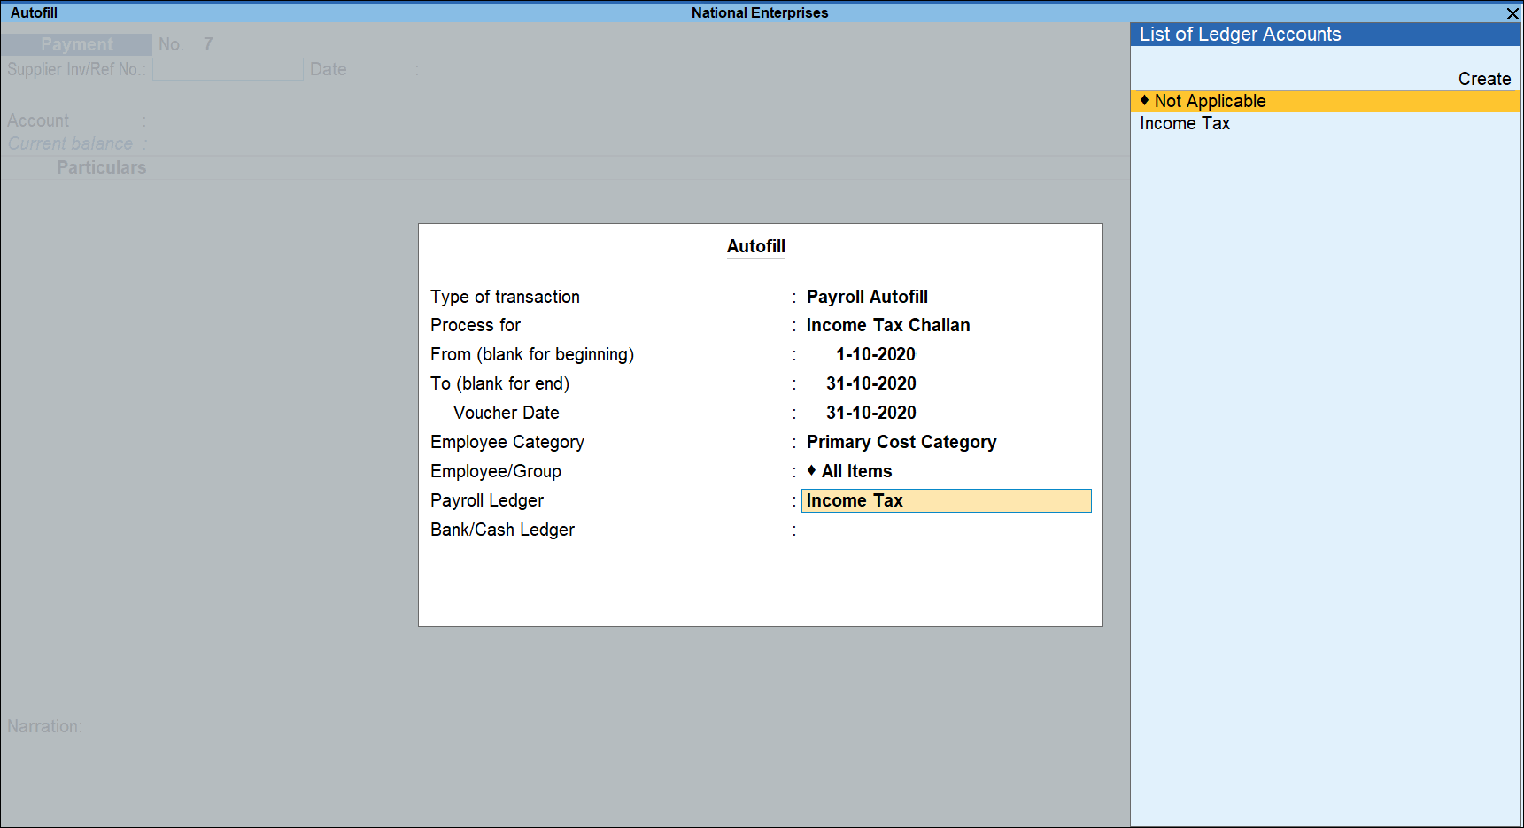1524x828 pixels.
Task: Click the From date 1-10-2020
Action: coord(875,354)
